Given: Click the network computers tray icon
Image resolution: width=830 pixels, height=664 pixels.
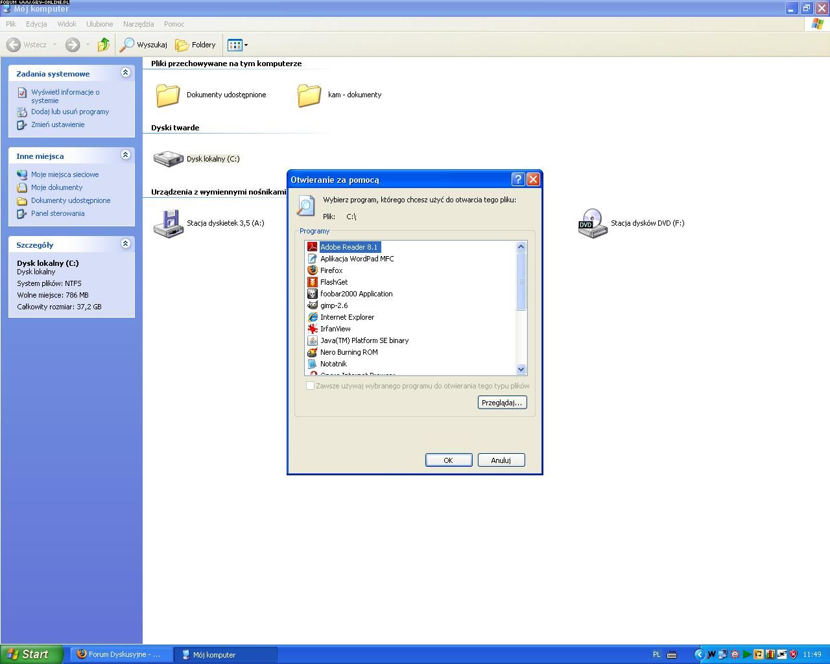Looking at the screenshot, I should pos(722,654).
